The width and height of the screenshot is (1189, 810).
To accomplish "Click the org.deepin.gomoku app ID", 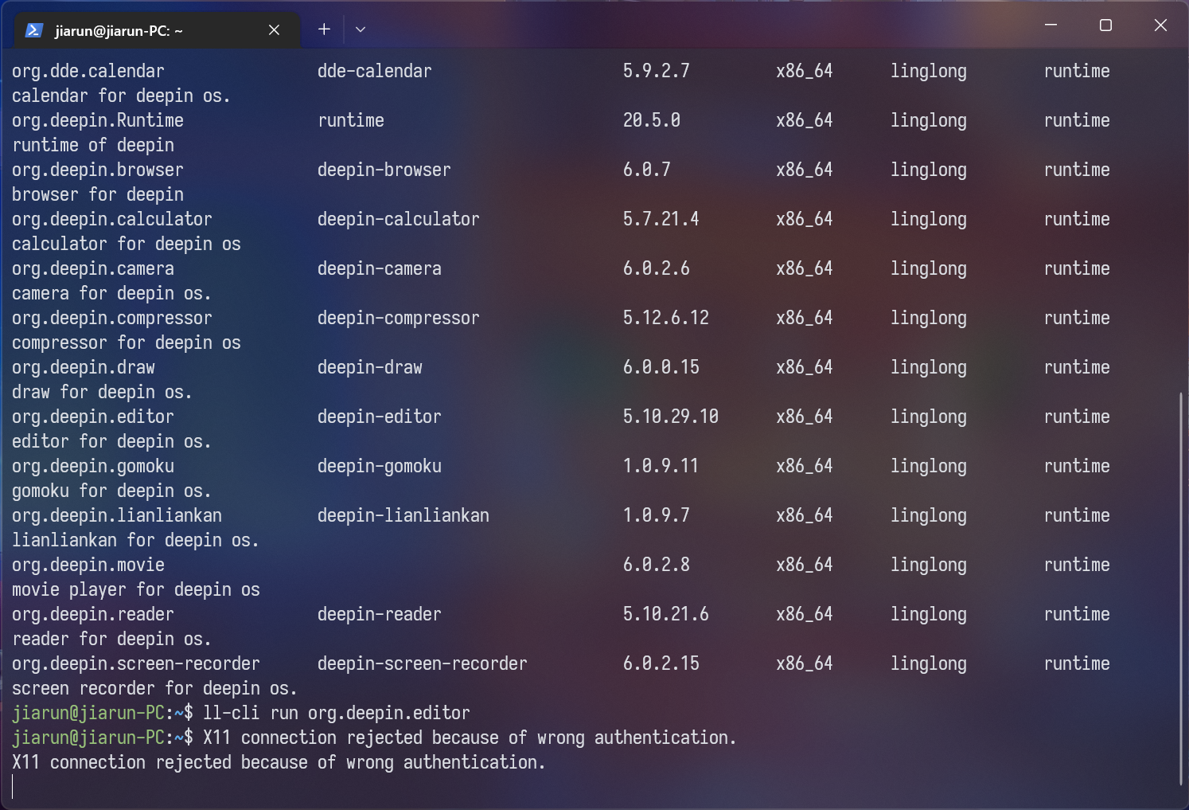I will 93,466.
